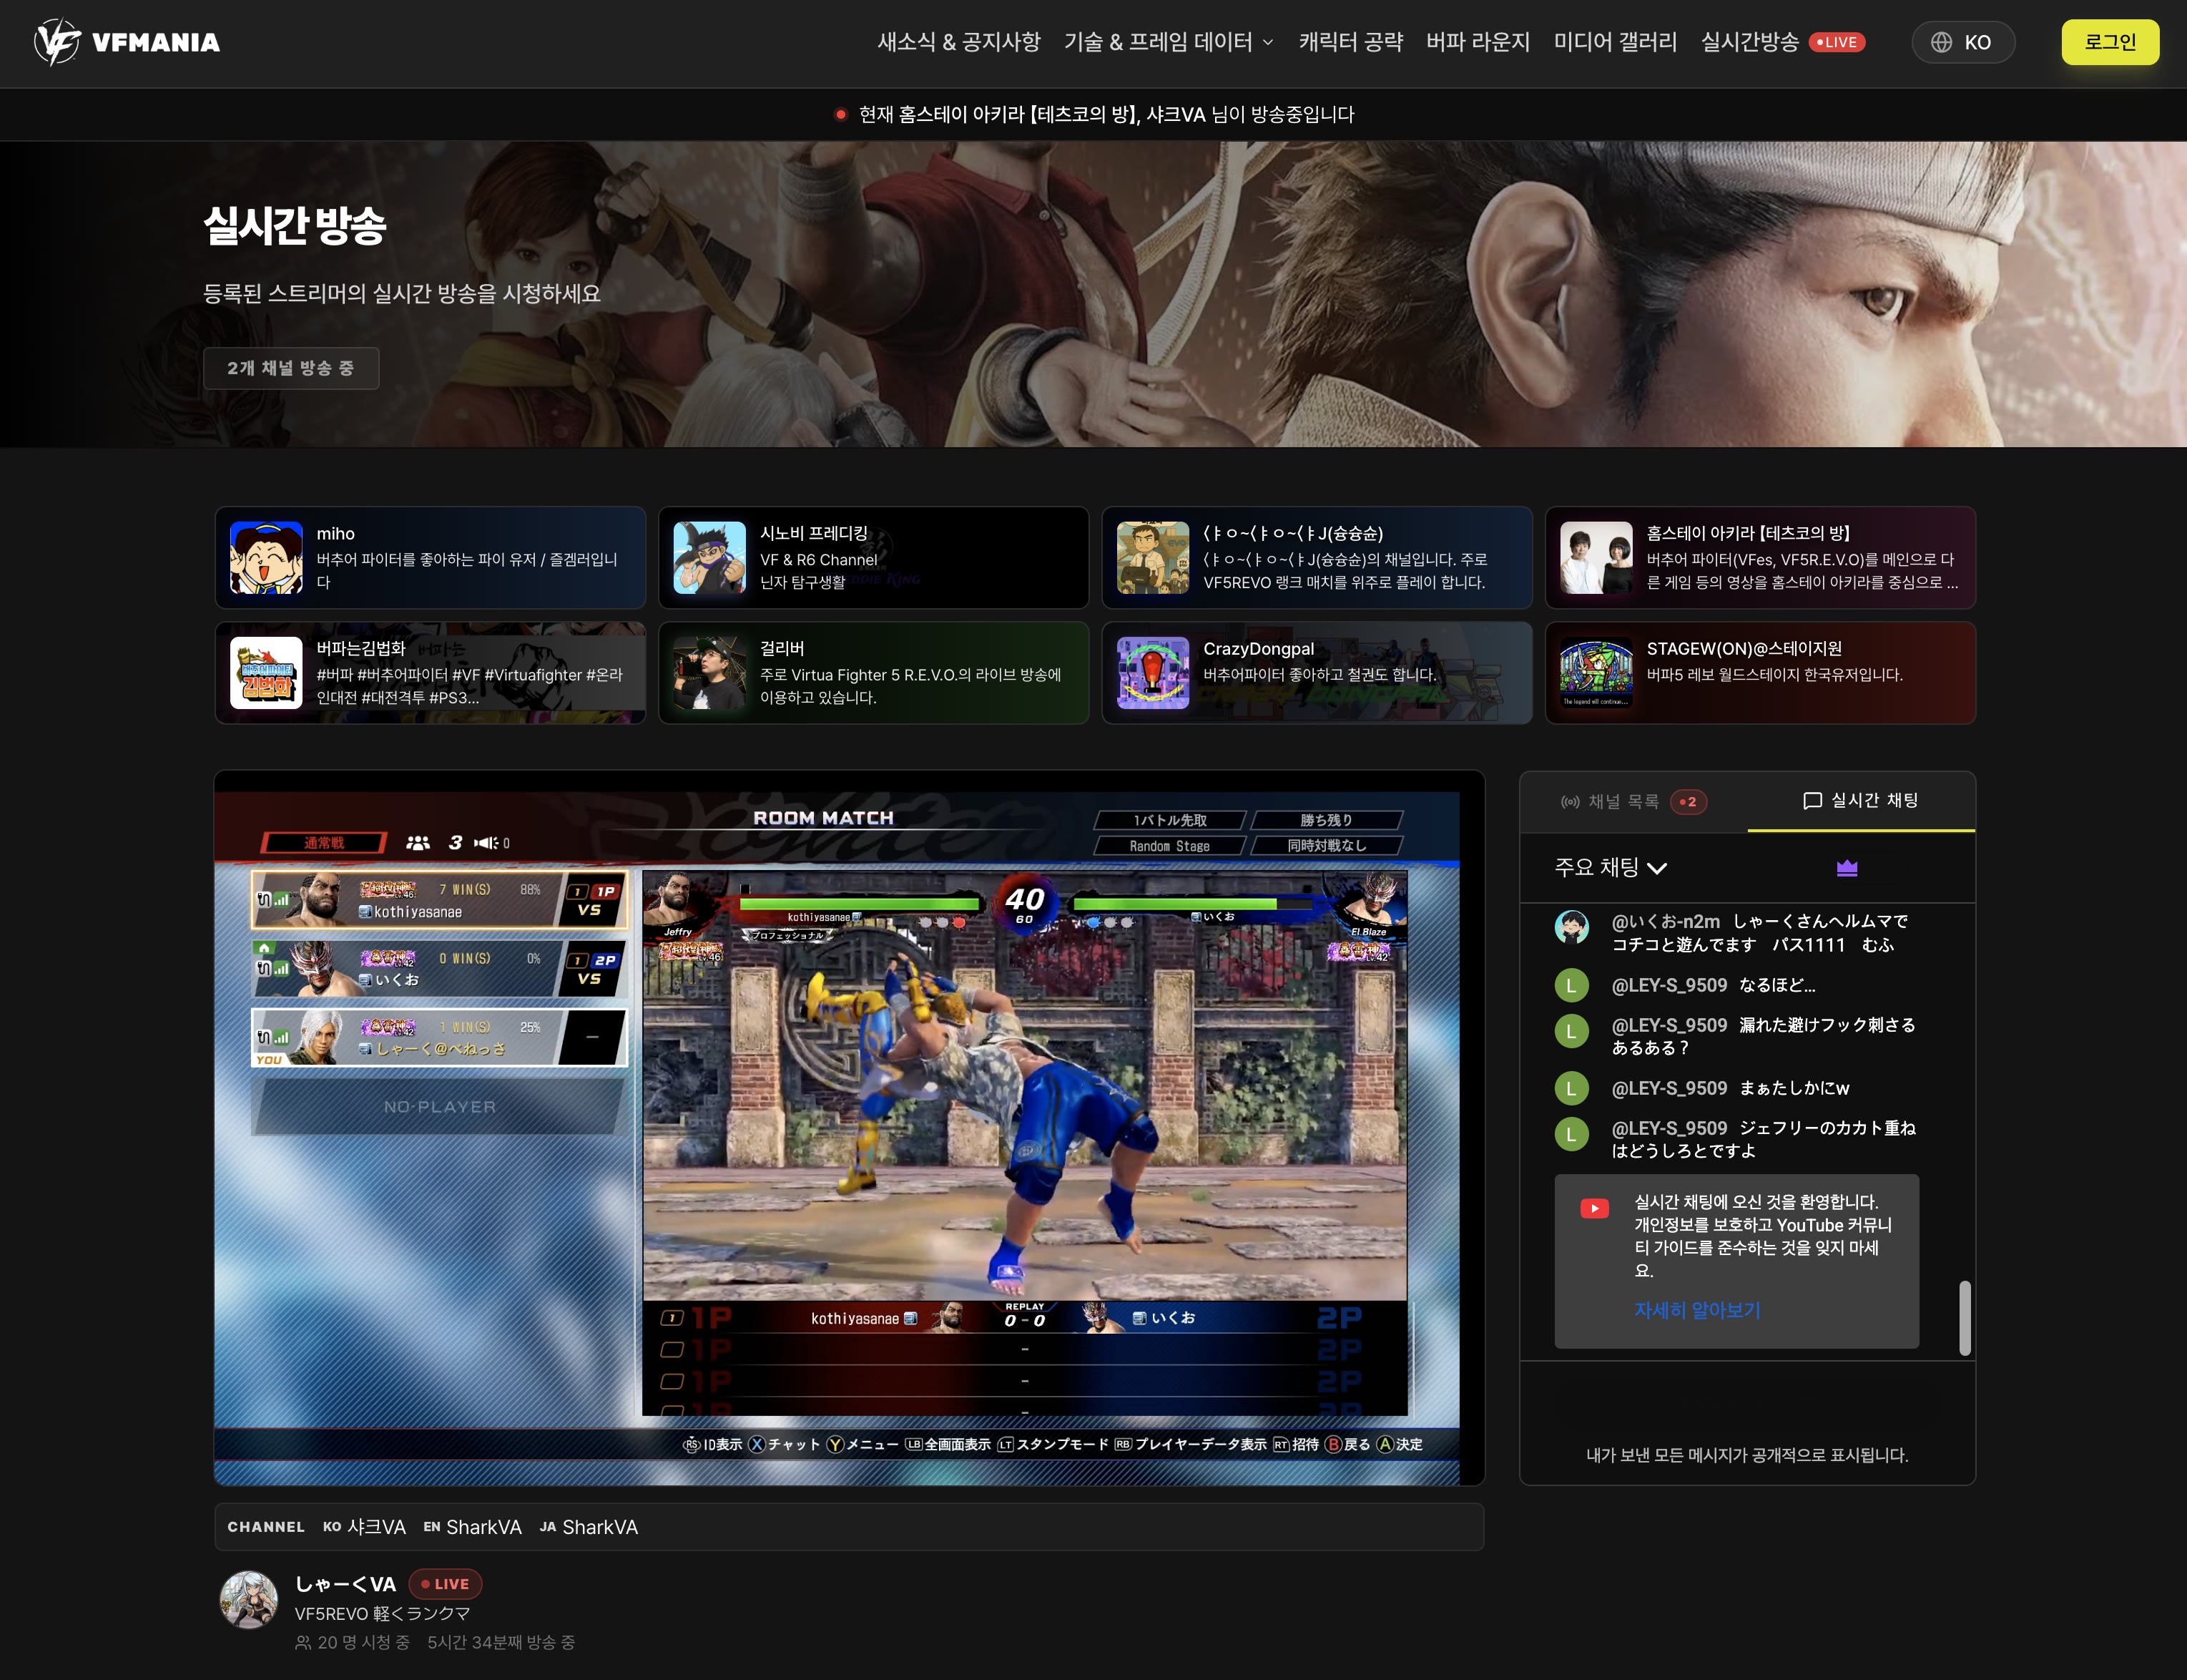Open 새소식 & 공지사항 menu item

coord(958,42)
